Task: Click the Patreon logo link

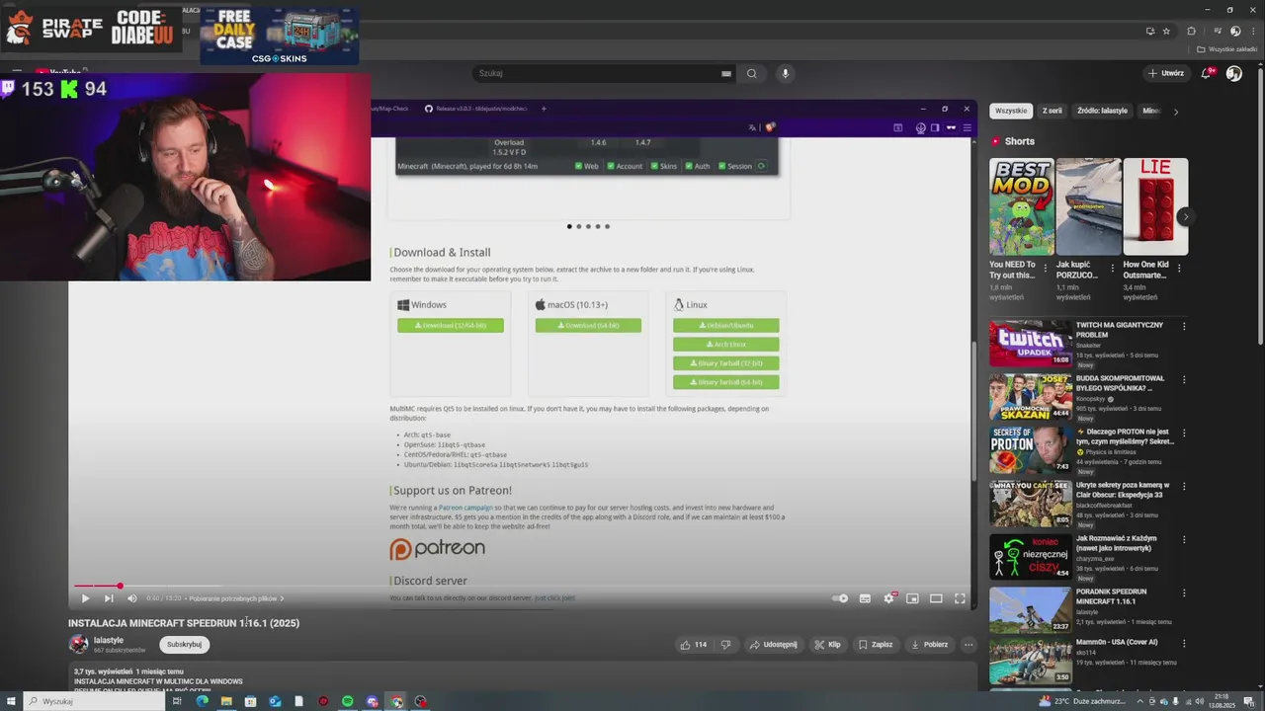Action: tap(438, 549)
